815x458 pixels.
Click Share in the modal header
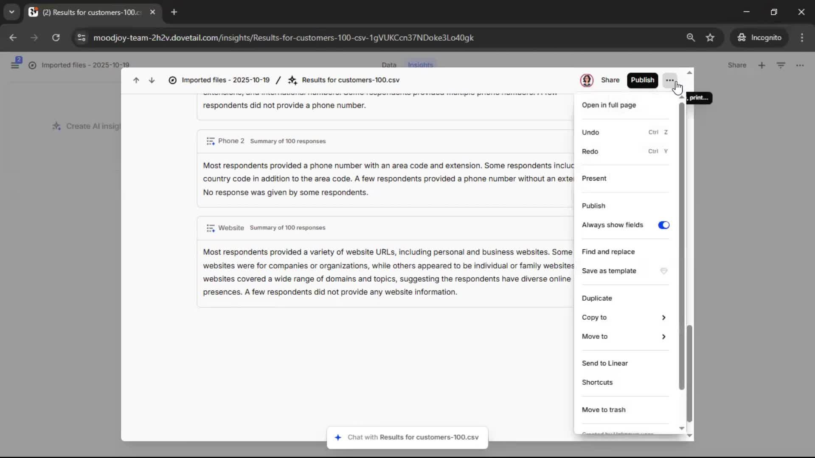(x=610, y=80)
